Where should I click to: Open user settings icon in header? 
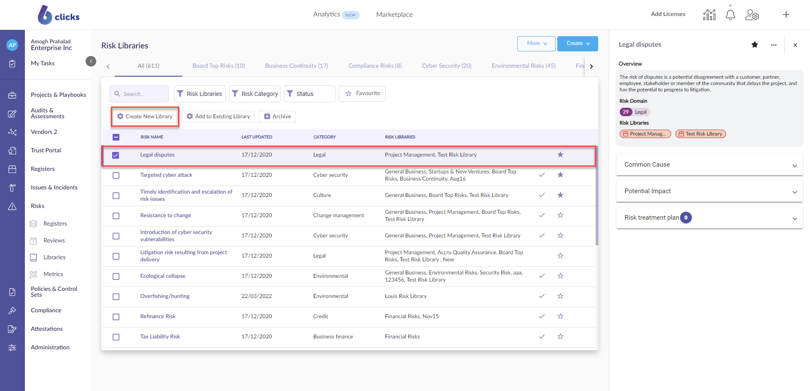tap(752, 15)
